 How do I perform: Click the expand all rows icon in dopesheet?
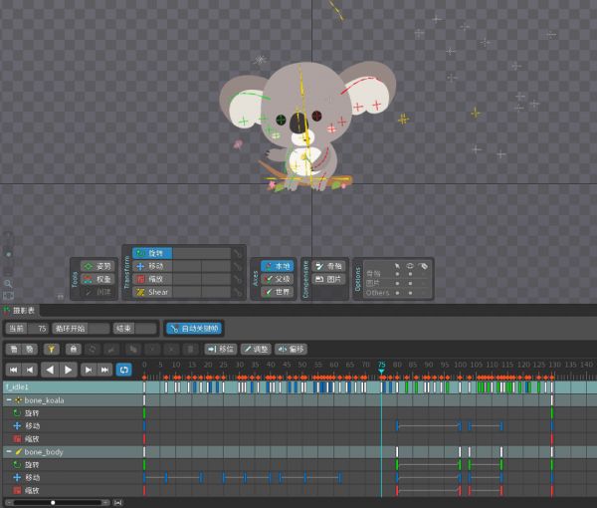coord(14,349)
